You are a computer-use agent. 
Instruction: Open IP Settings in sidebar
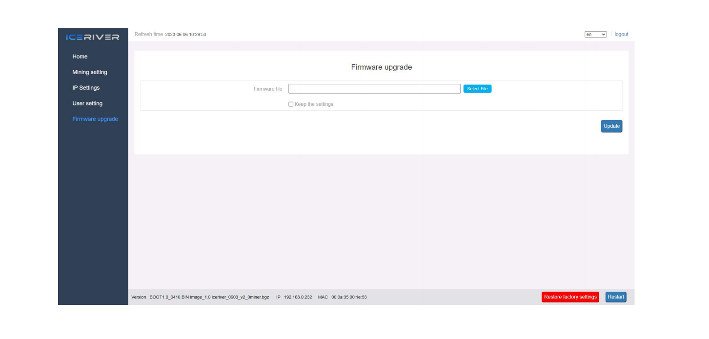[x=86, y=88]
